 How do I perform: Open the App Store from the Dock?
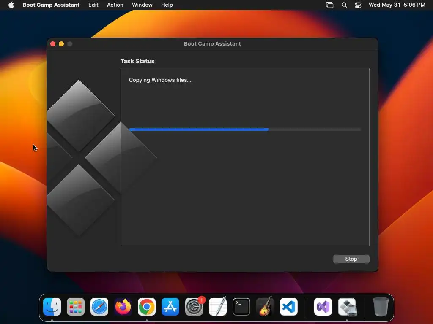170,307
